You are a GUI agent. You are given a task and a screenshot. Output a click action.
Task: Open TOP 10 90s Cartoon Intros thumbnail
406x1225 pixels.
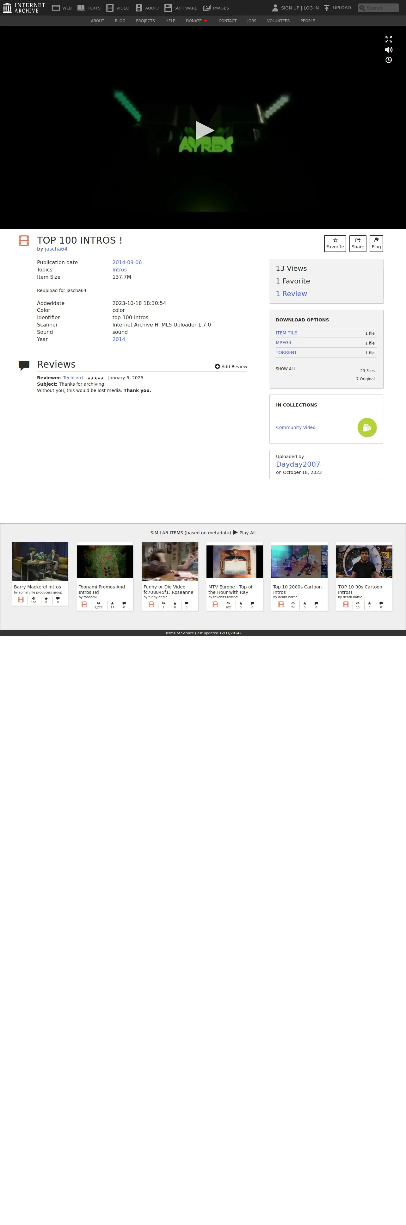coord(364,562)
